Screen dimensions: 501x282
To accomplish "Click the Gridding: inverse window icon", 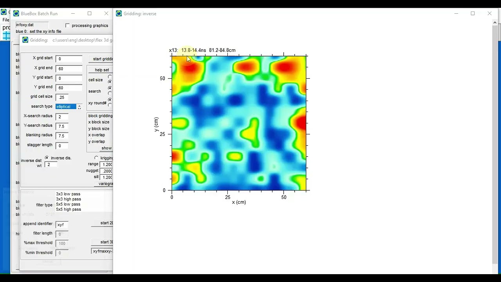I will [119, 13].
